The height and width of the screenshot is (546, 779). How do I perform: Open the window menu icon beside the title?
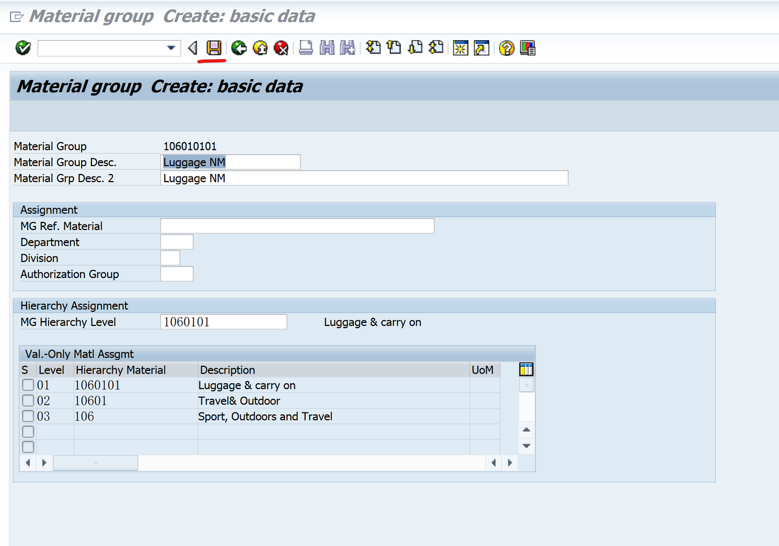(x=18, y=17)
